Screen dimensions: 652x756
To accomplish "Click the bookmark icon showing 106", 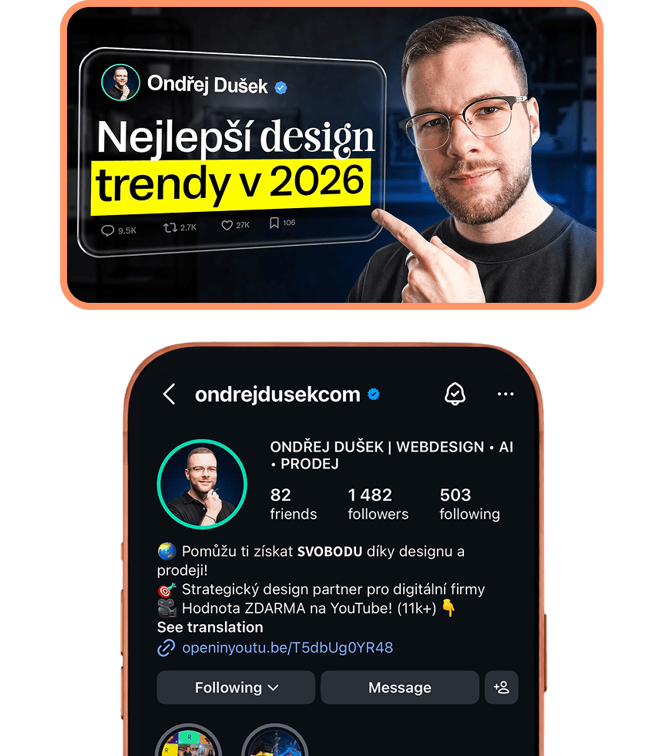I will click(x=274, y=222).
